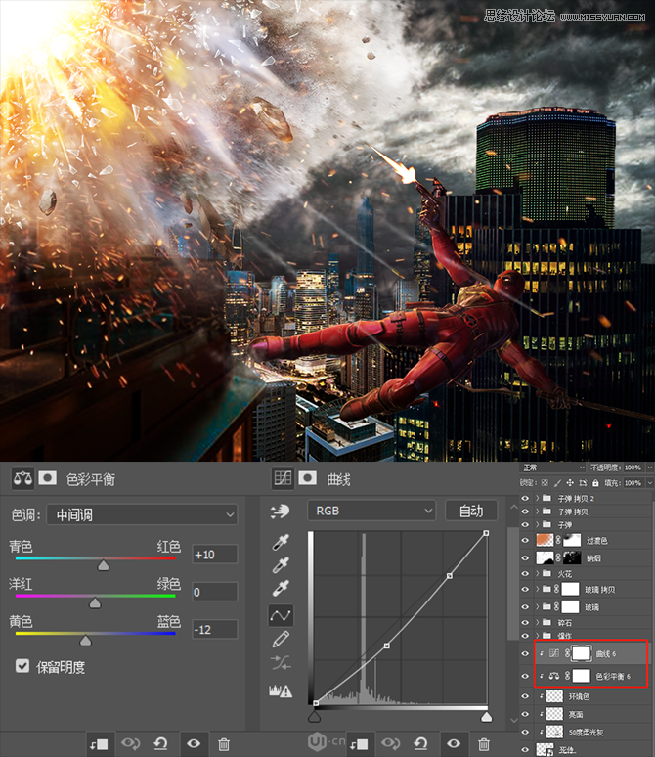Adjust the cyan-red slider handle
The width and height of the screenshot is (655, 757).
(x=103, y=566)
